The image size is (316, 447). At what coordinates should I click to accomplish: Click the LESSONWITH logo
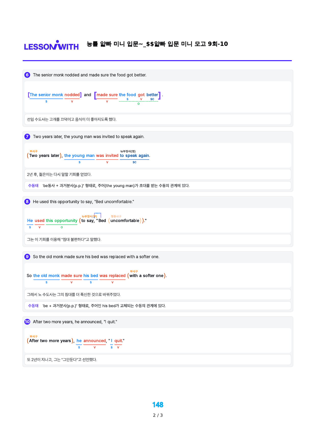(x=51, y=45)
